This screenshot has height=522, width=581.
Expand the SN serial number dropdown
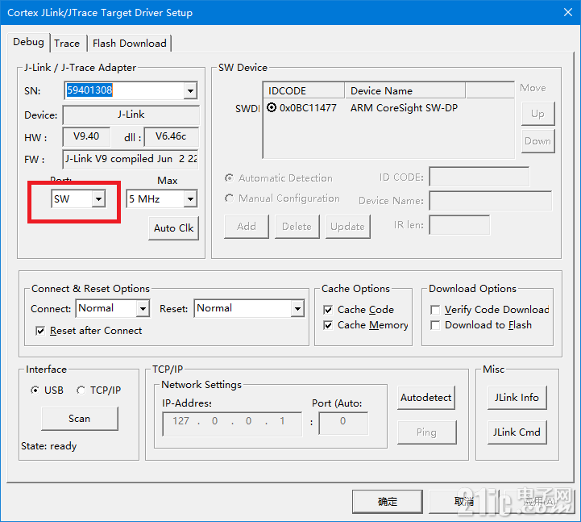click(190, 90)
